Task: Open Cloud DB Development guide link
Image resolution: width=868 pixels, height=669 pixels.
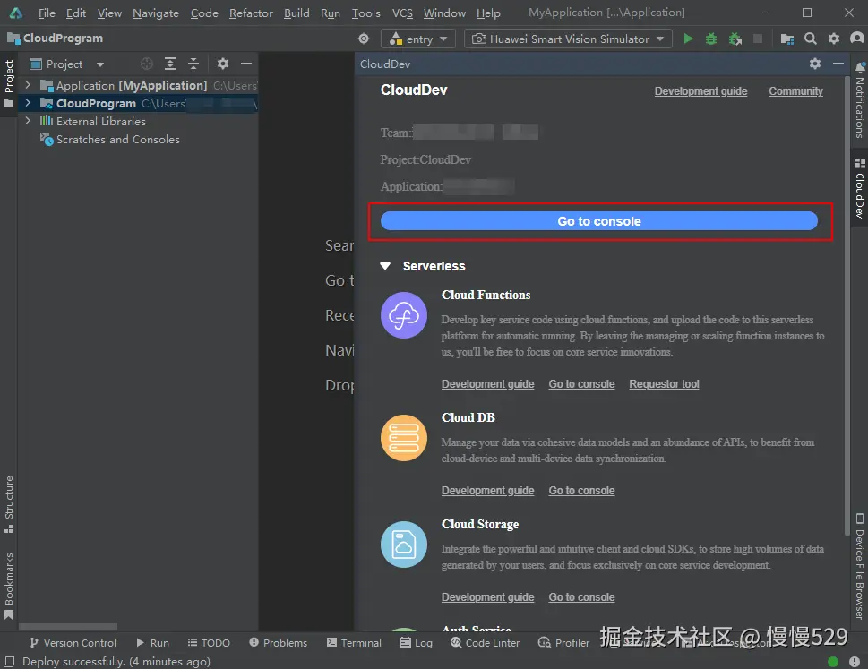Action: [487, 491]
